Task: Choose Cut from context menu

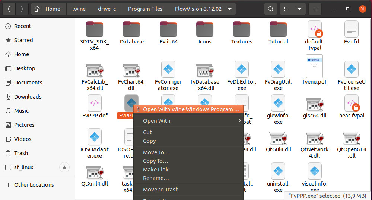Action: pyautogui.click(x=188, y=132)
